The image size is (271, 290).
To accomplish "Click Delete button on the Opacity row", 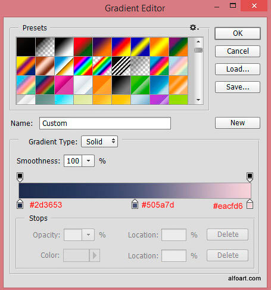I will click(228, 235).
